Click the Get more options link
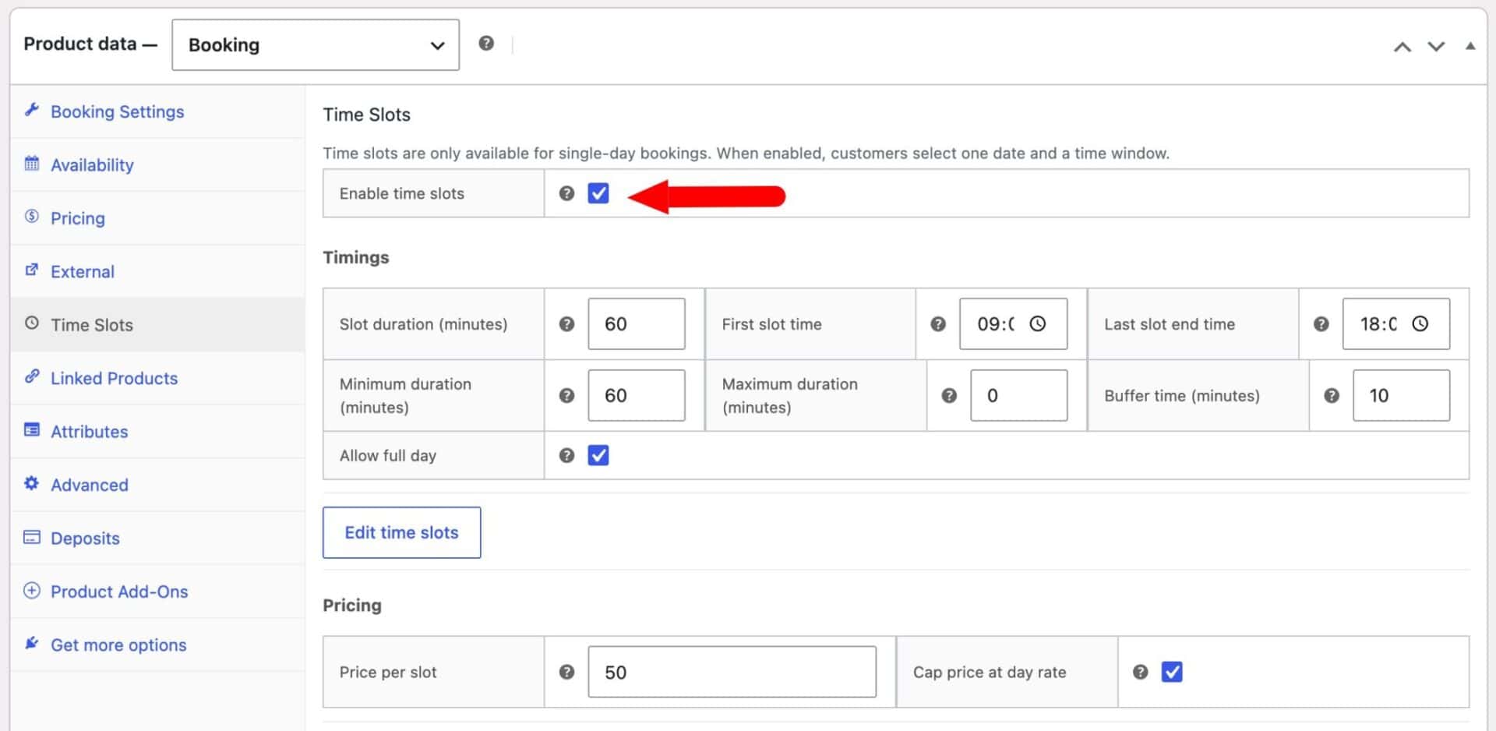This screenshot has height=731, width=1496. pyautogui.click(x=157, y=645)
